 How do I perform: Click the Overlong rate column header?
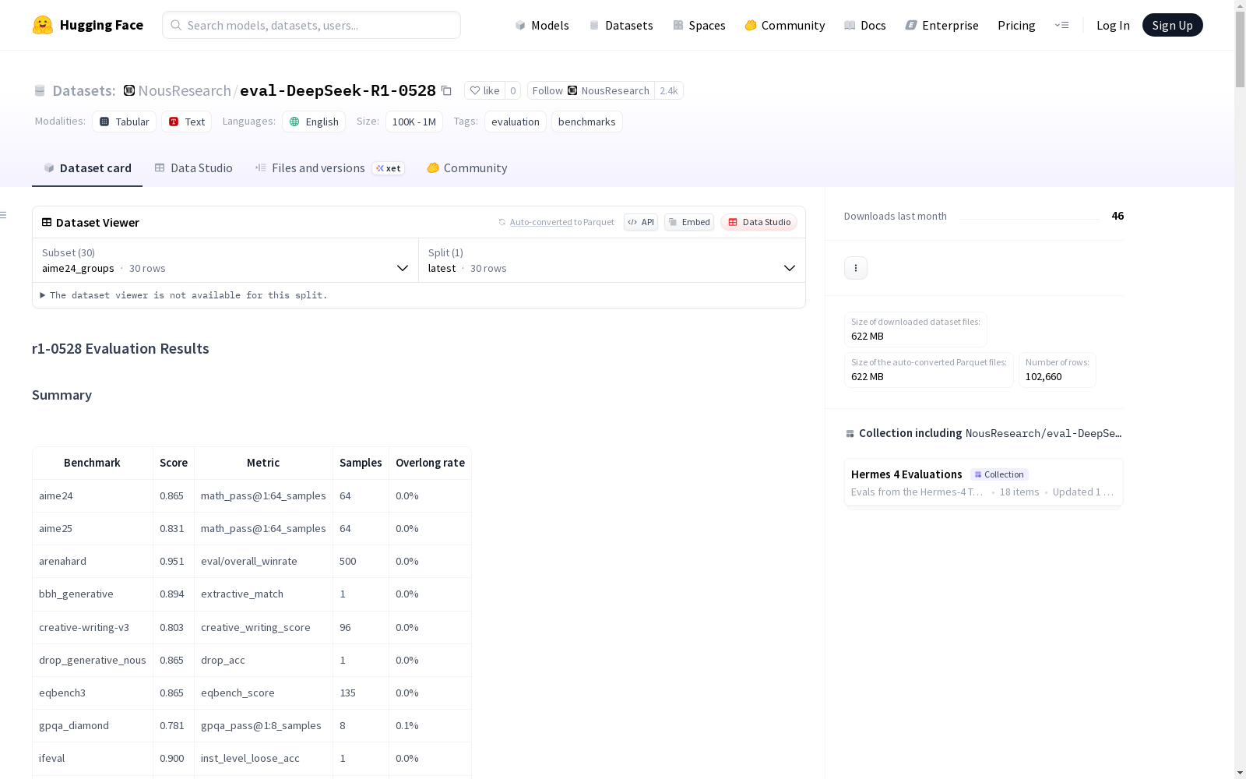pos(430,463)
